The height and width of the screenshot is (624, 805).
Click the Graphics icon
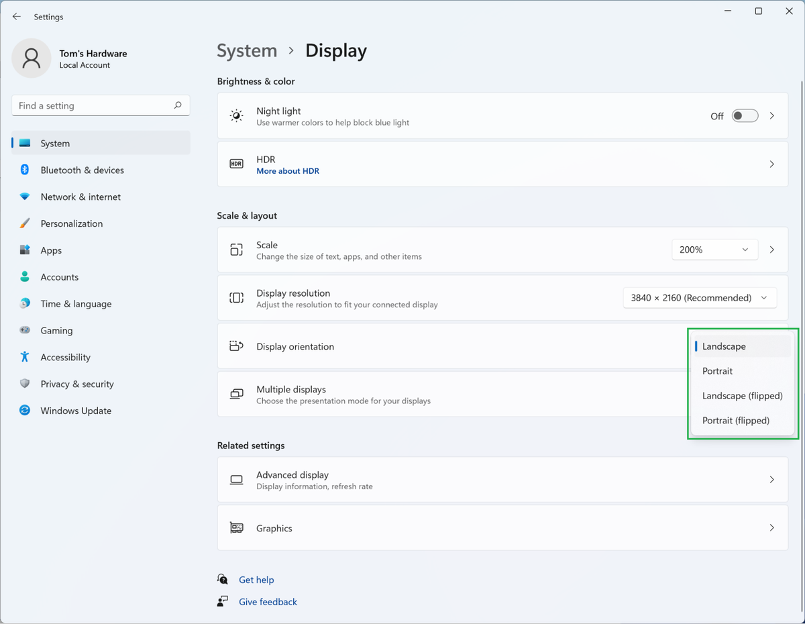pyautogui.click(x=236, y=527)
